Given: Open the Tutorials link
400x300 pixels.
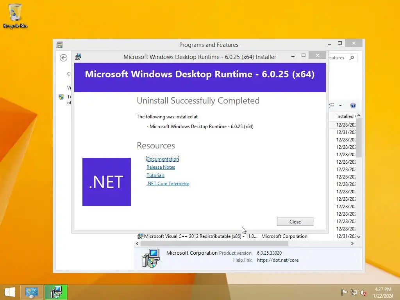Looking at the screenshot, I should pos(155,175).
